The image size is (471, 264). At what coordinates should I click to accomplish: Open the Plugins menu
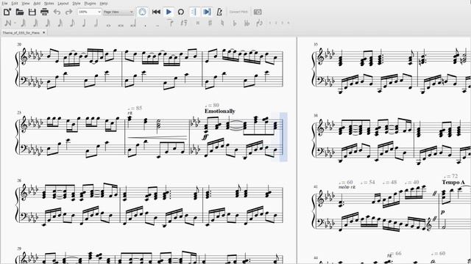coord(90,3)
